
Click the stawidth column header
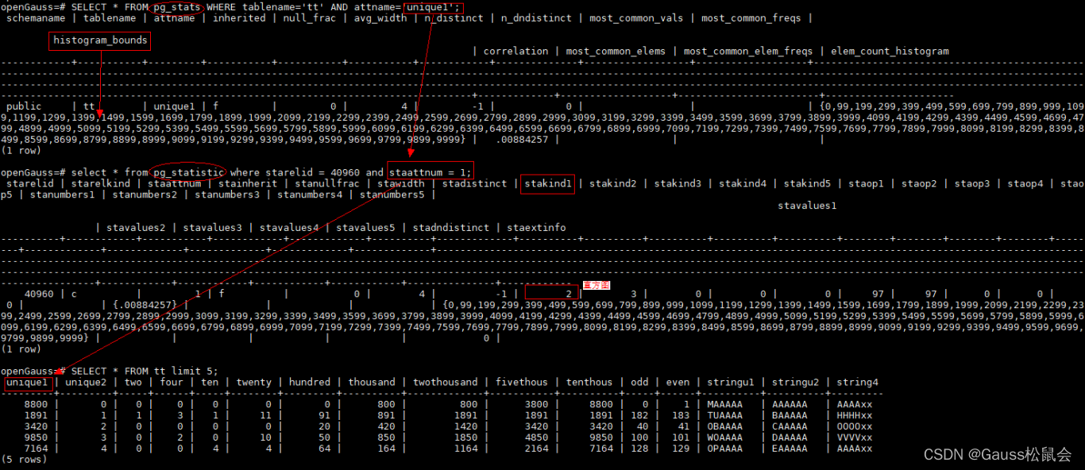[x=401, y=184]
